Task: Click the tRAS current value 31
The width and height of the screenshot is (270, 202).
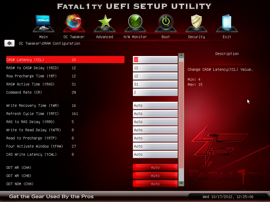Action: pyautogui.click(x=74, y=84)
